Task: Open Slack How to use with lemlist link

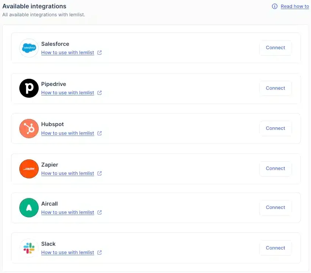Action: (68, 253)
